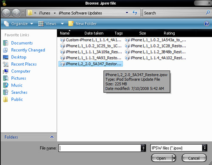Sort by the Tags column header
Screen dimensions: 212x165
click(119, 33)
